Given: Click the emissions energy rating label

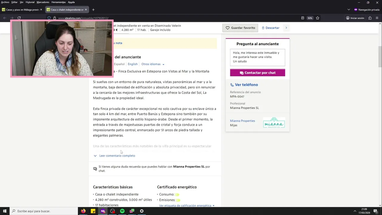Looking at the screenshot, I should 178,200.
